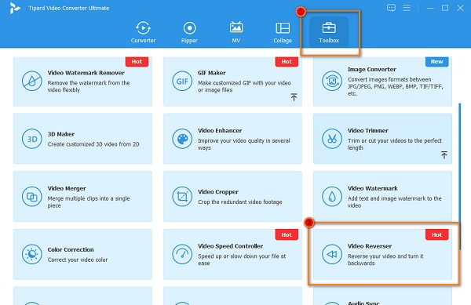Open Color Correction title text

71,249
